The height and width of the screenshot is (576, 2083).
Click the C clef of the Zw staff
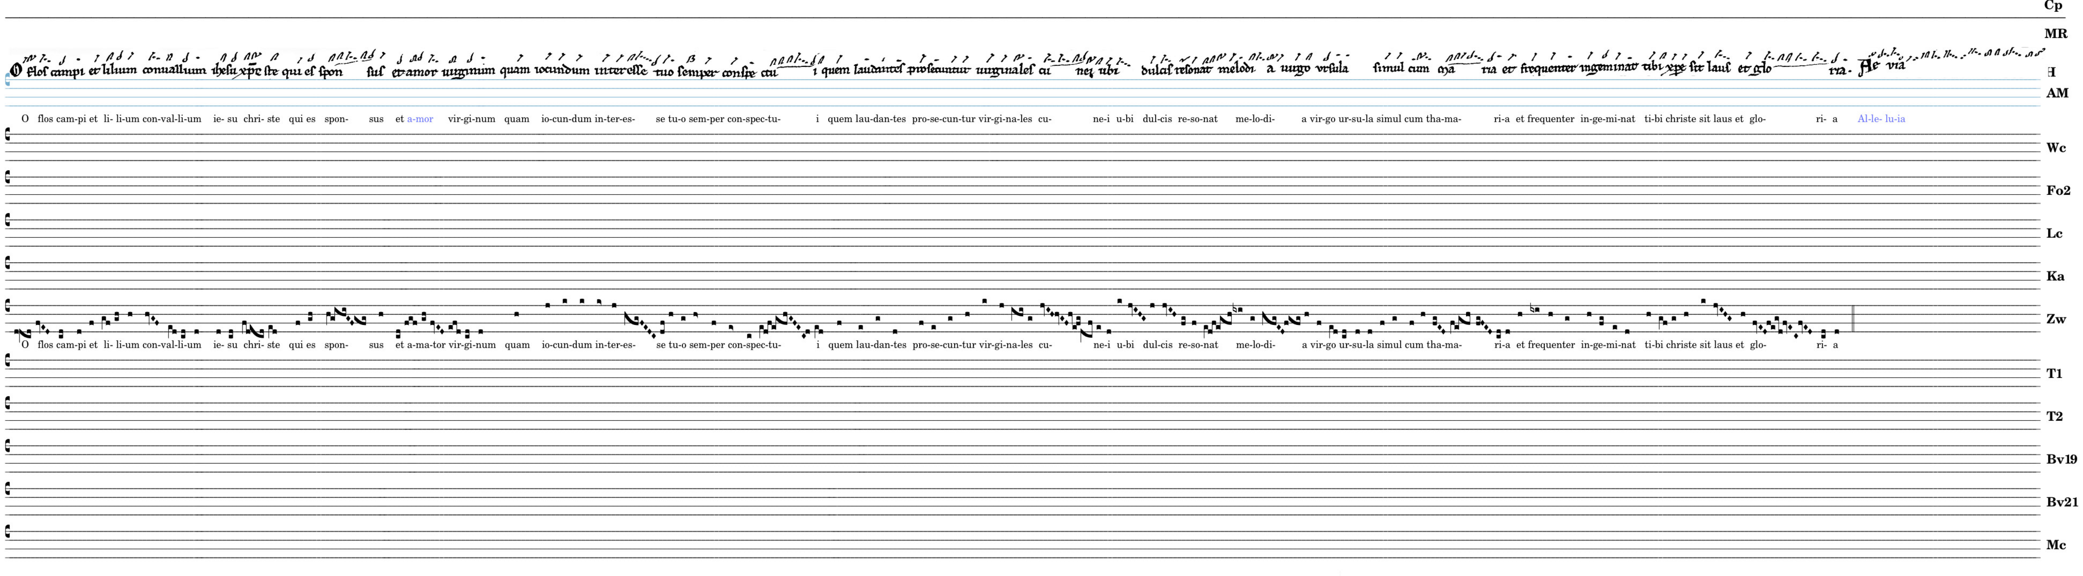(x=8, y=306)
